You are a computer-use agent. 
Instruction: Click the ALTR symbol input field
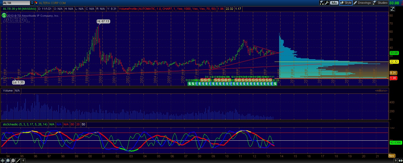pyautogui.click(x=16, y=3)
